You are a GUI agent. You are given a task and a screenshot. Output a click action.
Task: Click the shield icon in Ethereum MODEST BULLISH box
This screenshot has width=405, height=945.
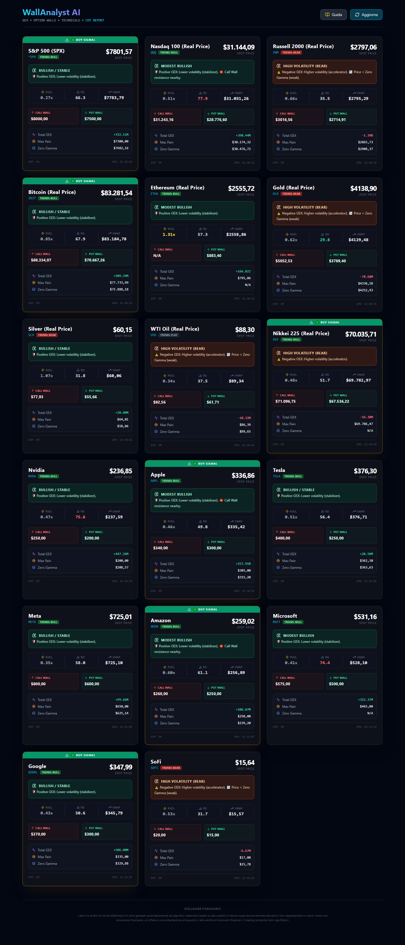pos(156,213)
